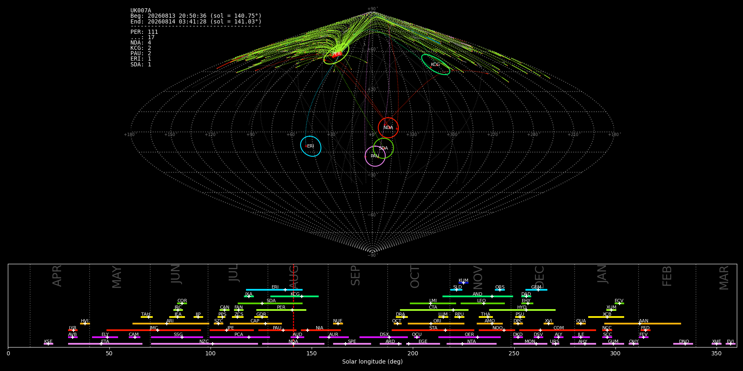Click the PER: 111 count in legend

[x=144, y=32]
